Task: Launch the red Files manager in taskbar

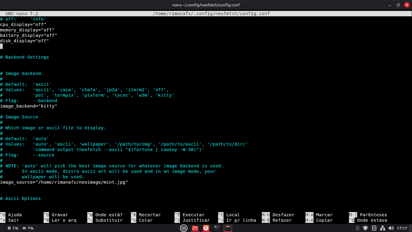Action: pos(195,228)
